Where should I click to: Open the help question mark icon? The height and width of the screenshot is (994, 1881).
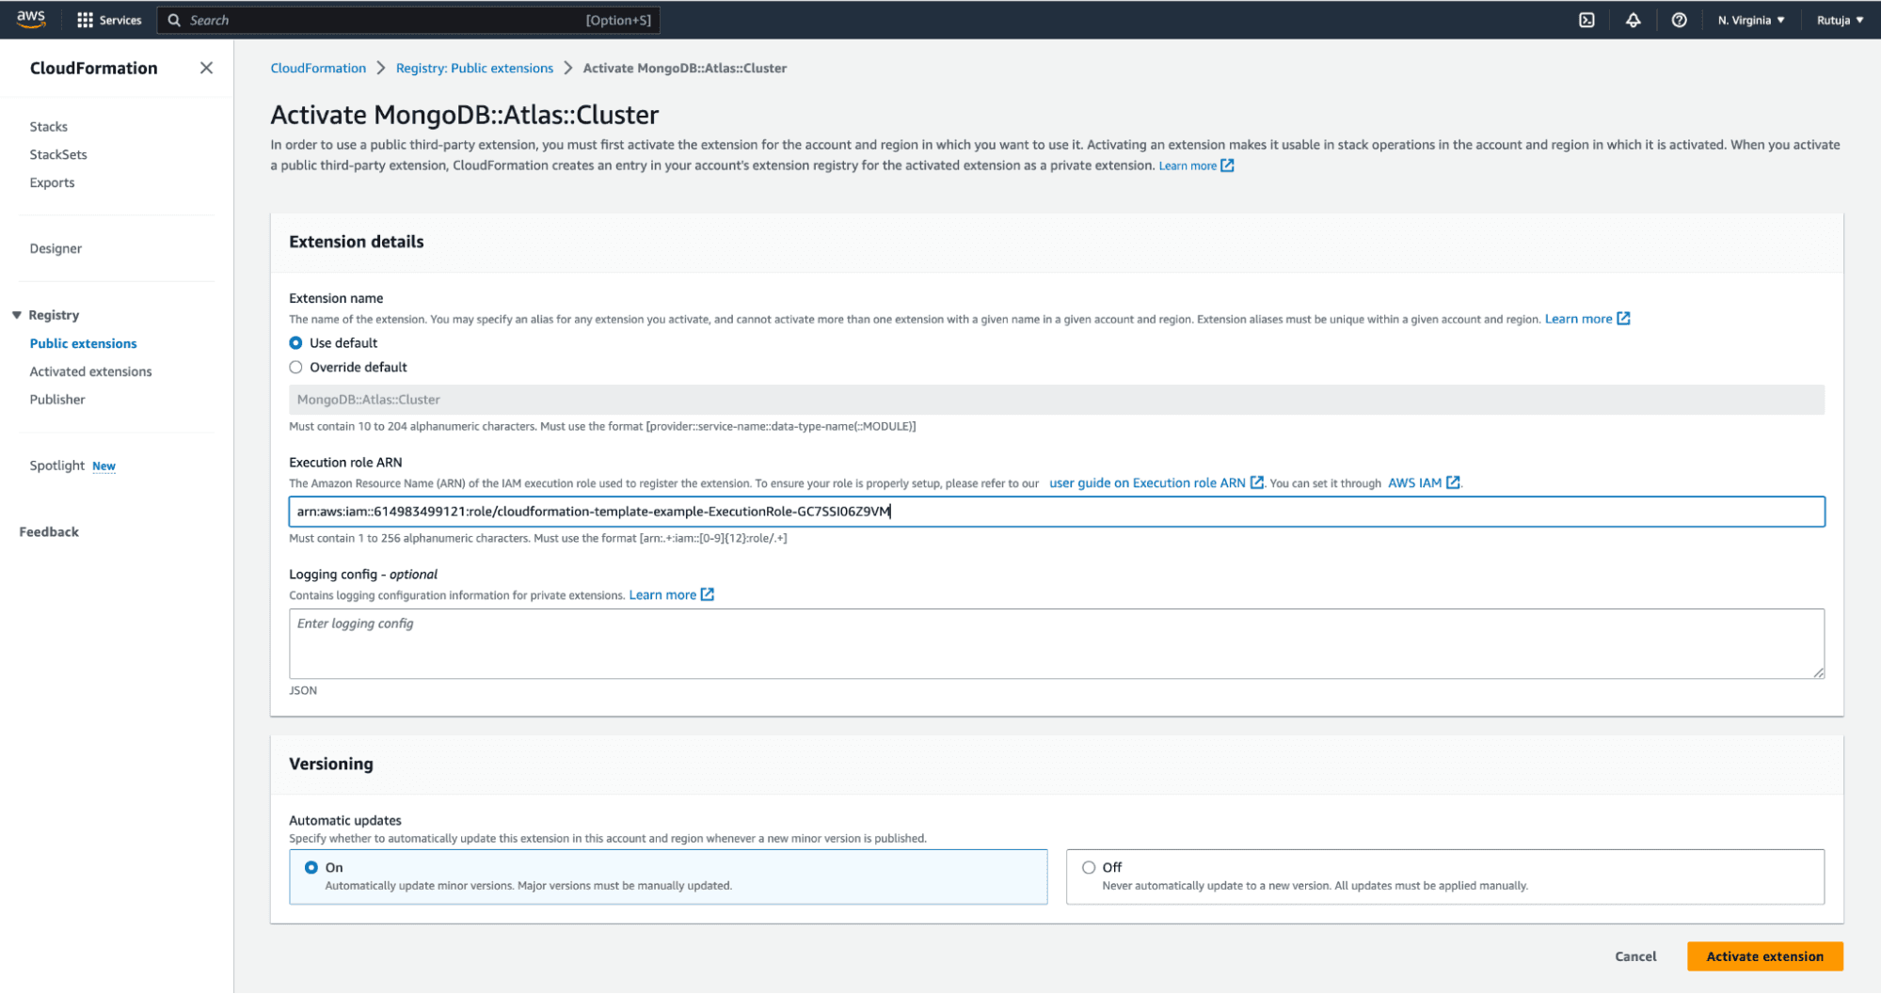[x=1679, y=20]
